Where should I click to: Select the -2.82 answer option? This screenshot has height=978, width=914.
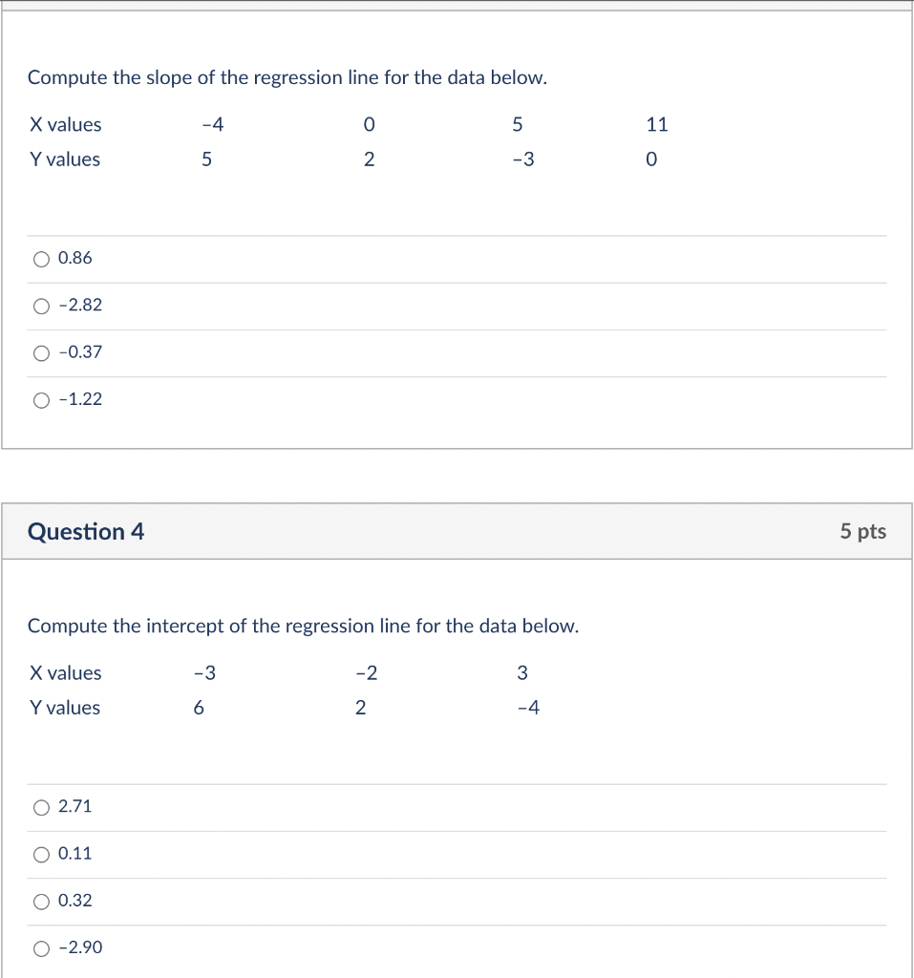pyautogui.click(x=42, y=306)
